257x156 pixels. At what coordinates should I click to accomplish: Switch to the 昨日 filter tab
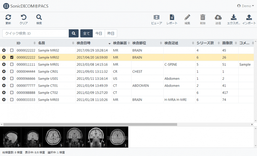111,33
